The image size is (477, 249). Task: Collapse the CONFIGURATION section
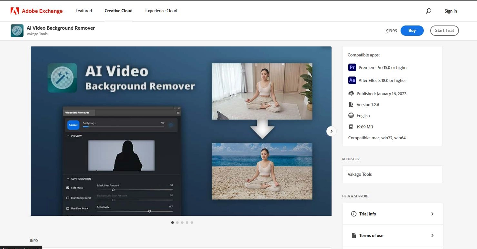(68, 179)
